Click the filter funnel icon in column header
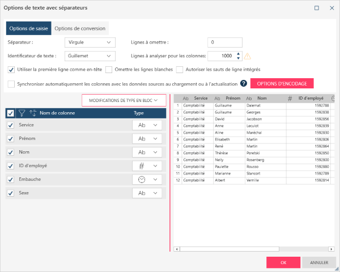 (x=22, y=113)
